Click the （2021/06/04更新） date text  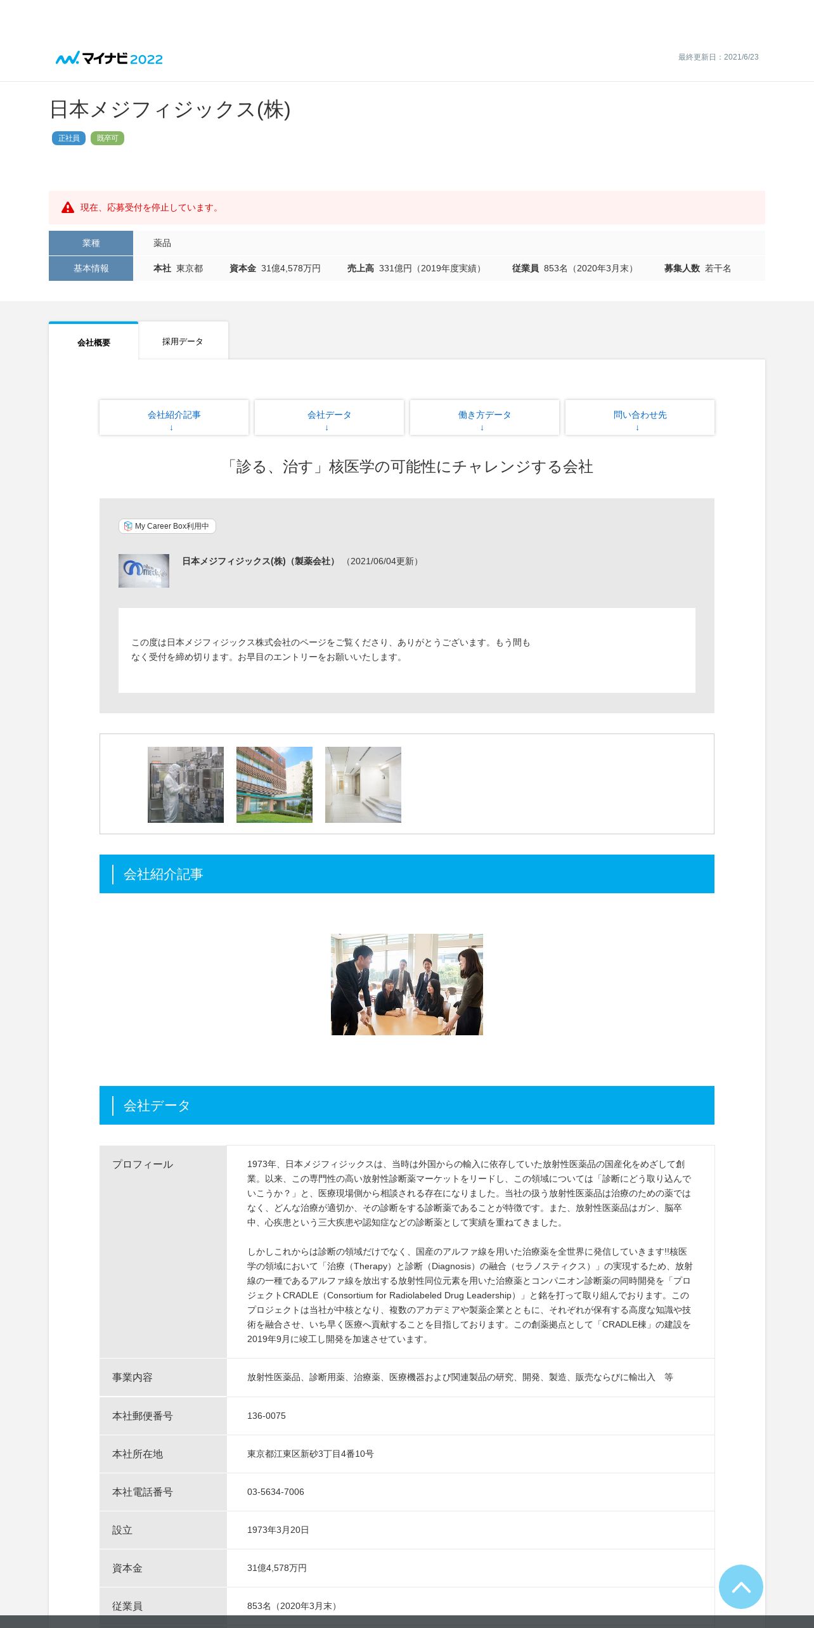point(382,561)
